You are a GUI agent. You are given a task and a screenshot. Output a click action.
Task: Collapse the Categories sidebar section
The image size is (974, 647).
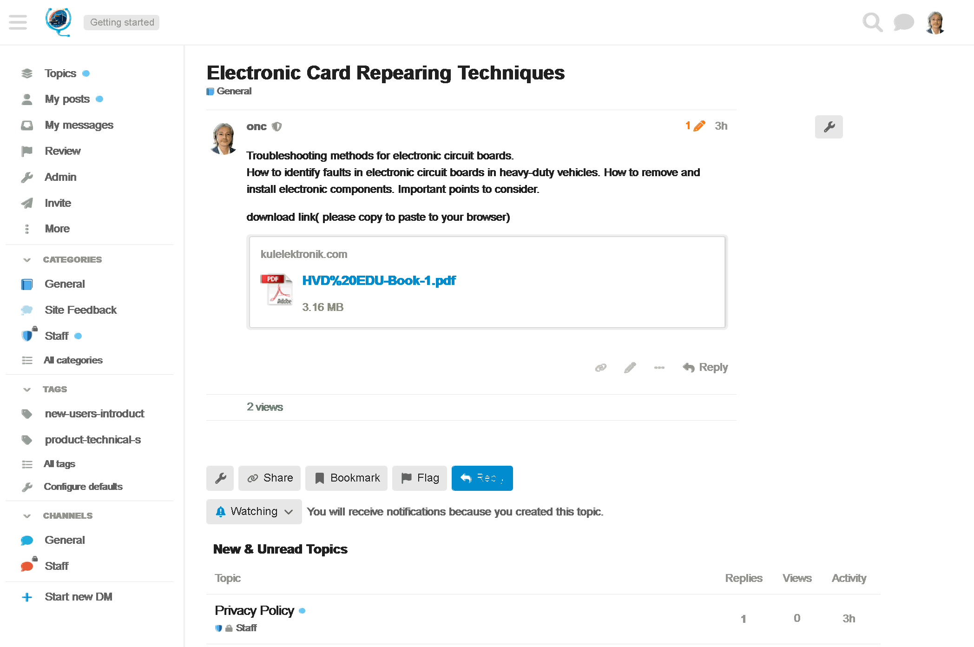27,260
